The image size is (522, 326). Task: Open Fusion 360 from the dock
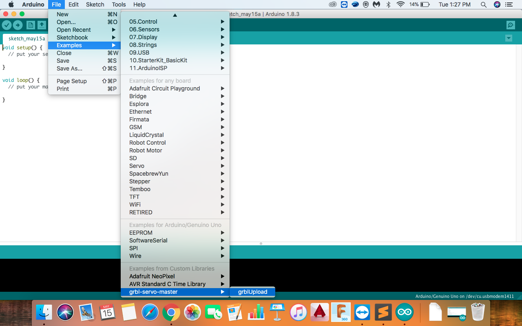(341, 313)
